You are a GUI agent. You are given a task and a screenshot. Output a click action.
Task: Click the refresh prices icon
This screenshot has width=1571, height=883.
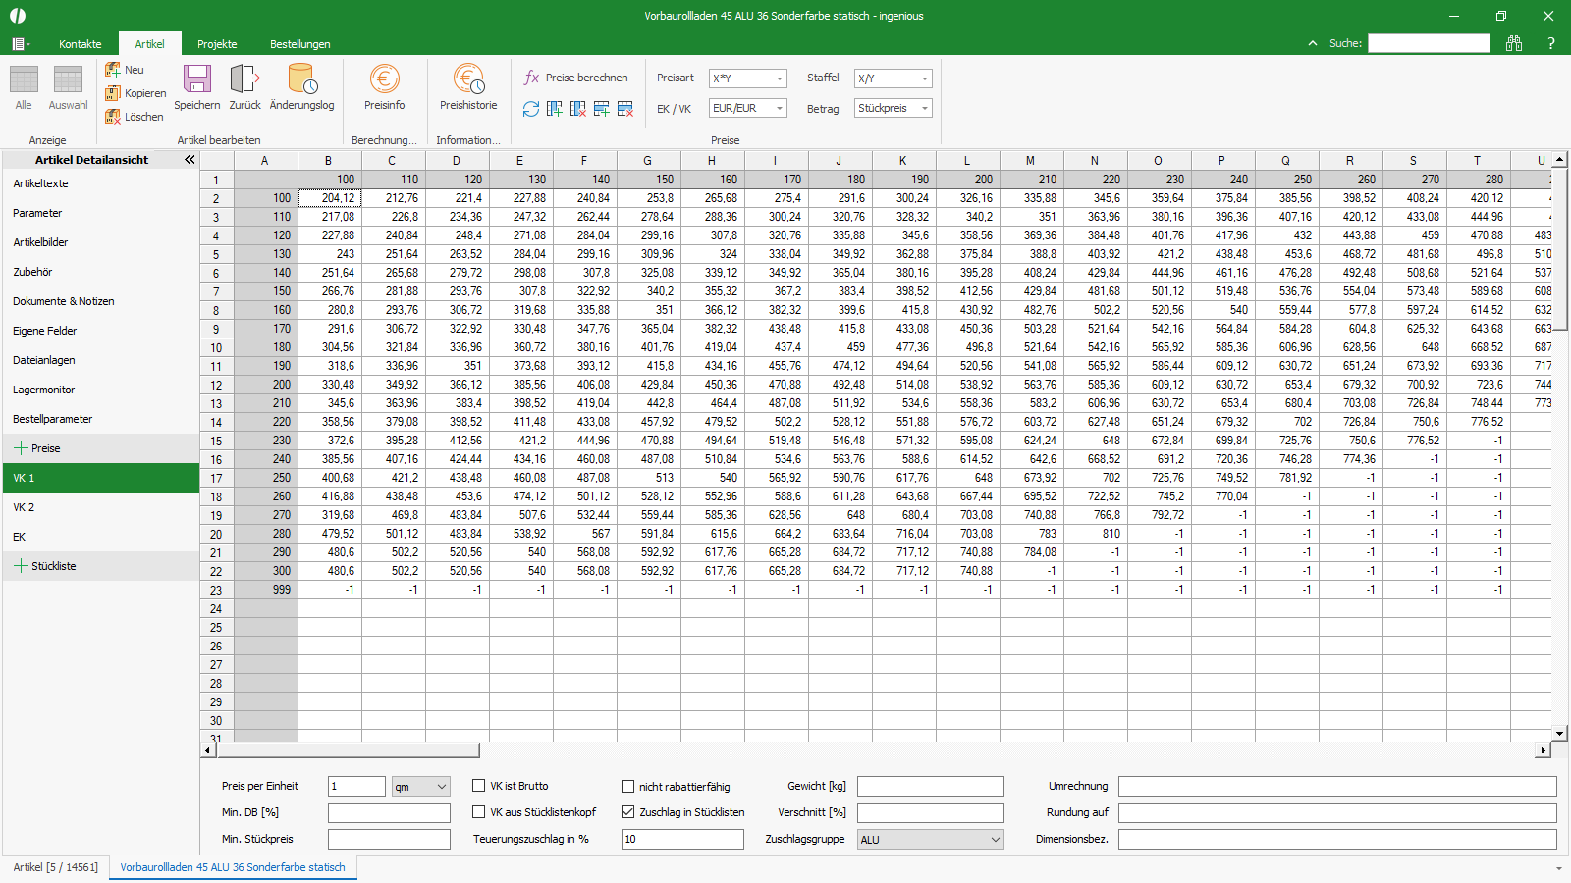coord(531,109)
